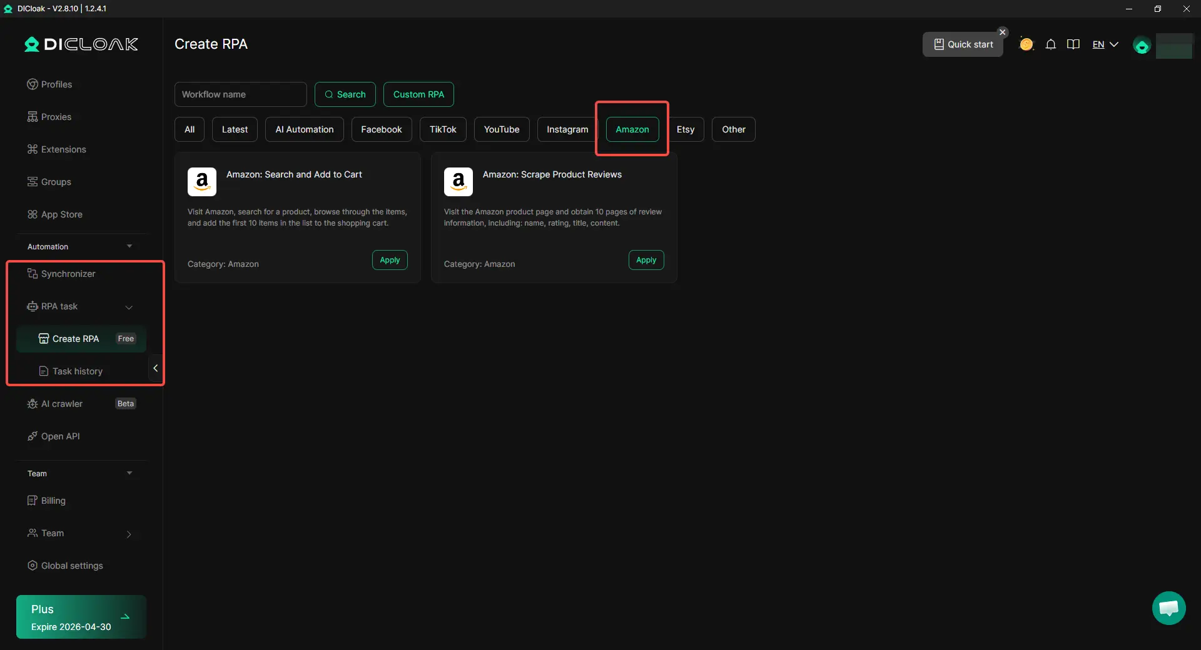Open the EN language dropdown
Screen dimensions: 1201x650
click(x=1105, y=44)
